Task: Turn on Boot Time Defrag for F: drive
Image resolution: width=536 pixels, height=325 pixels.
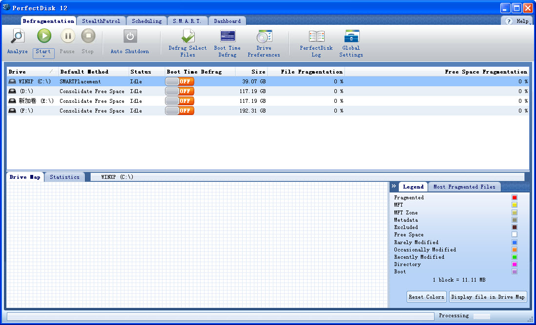Action: (180, 111)
